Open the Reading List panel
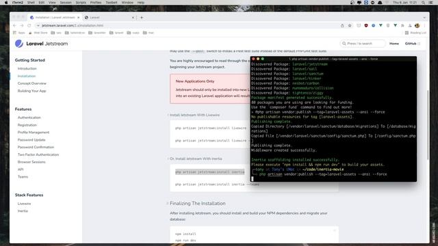The height and width of the screenshot is (246, 438). (415, 33)
